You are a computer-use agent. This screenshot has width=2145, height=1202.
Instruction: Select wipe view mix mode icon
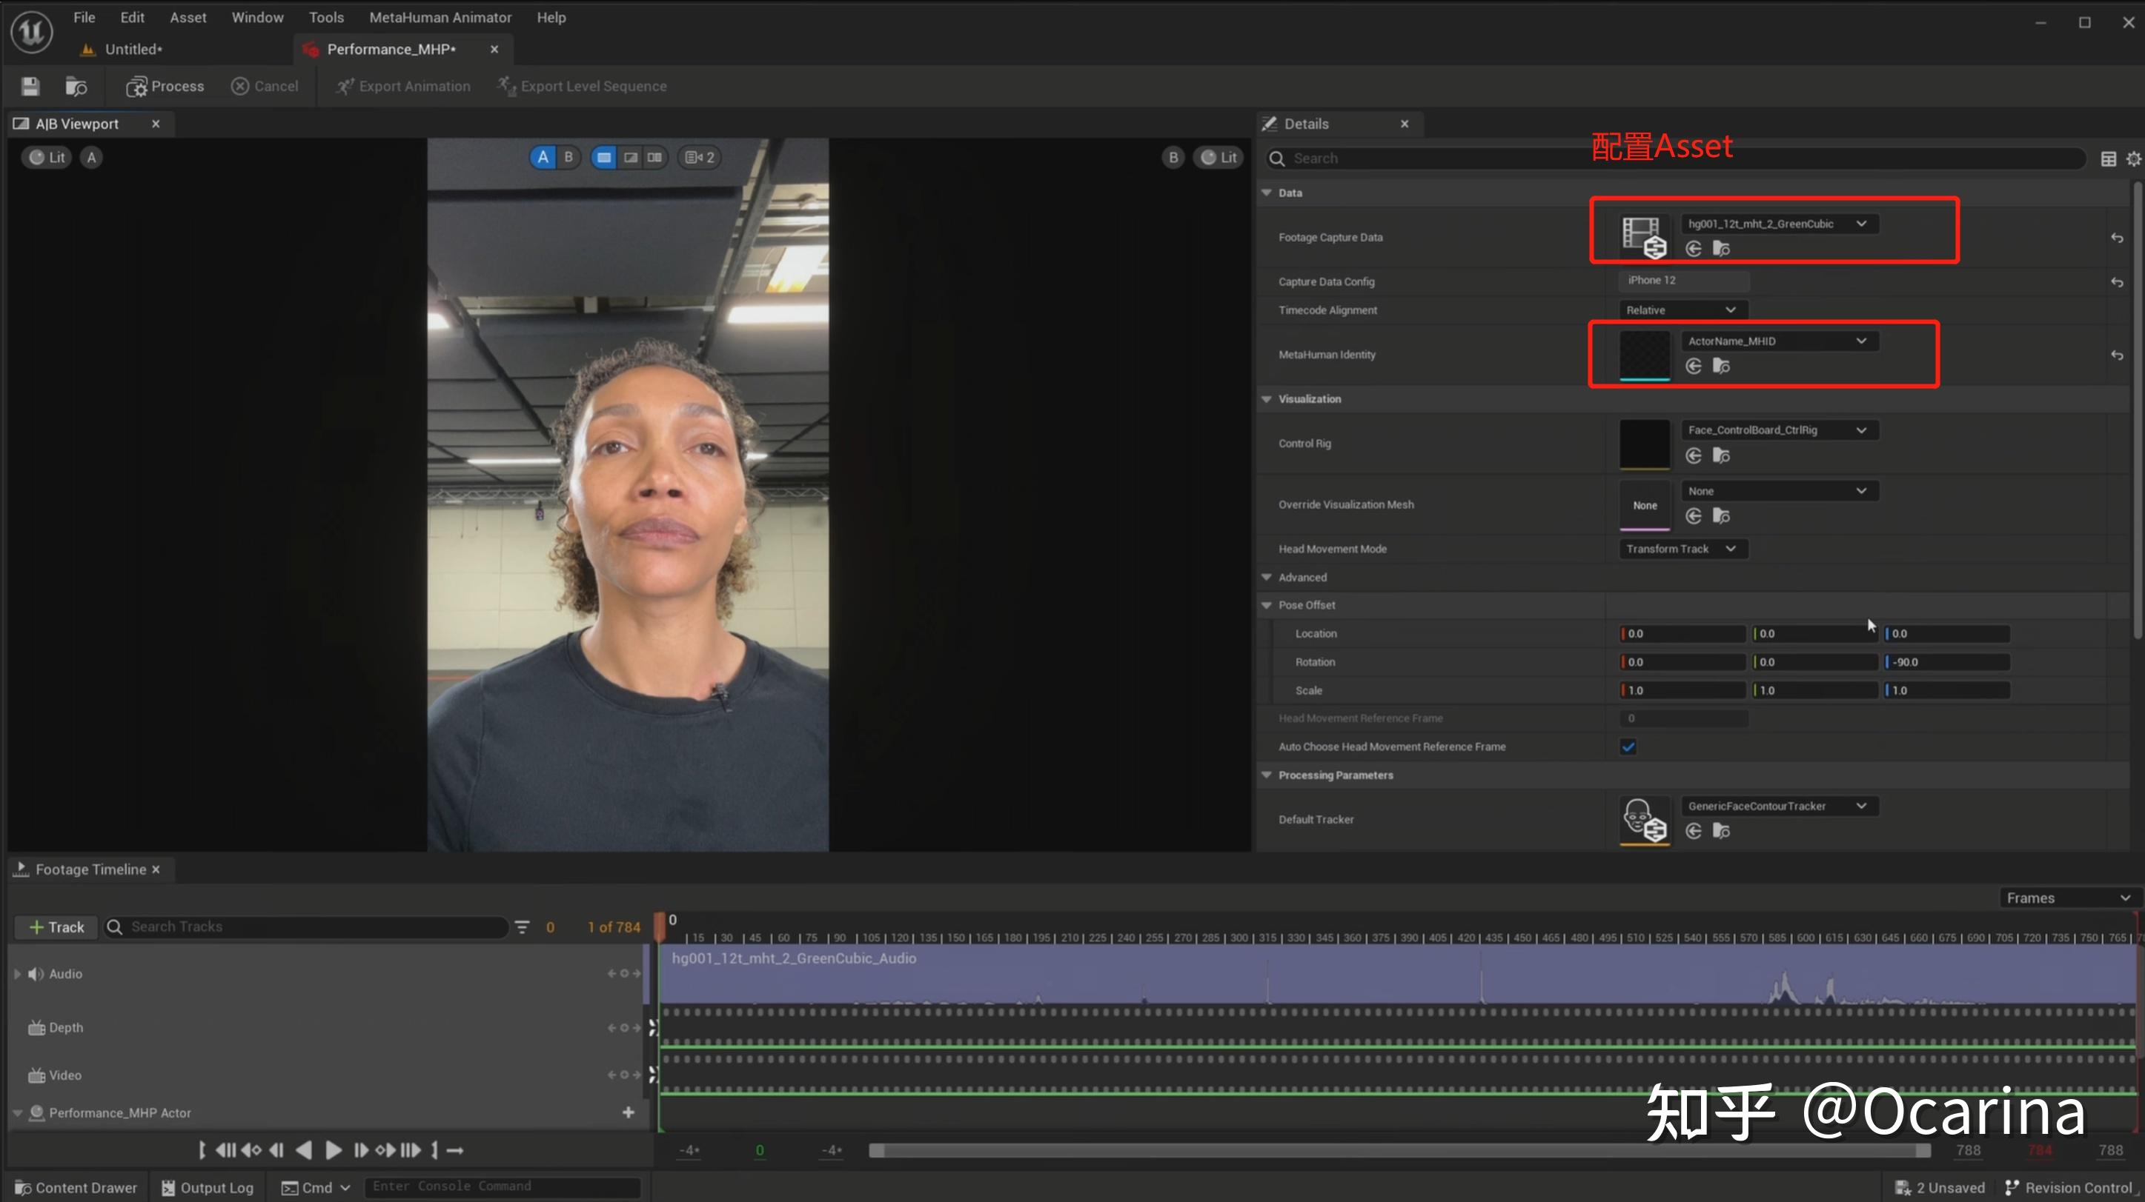631,157
